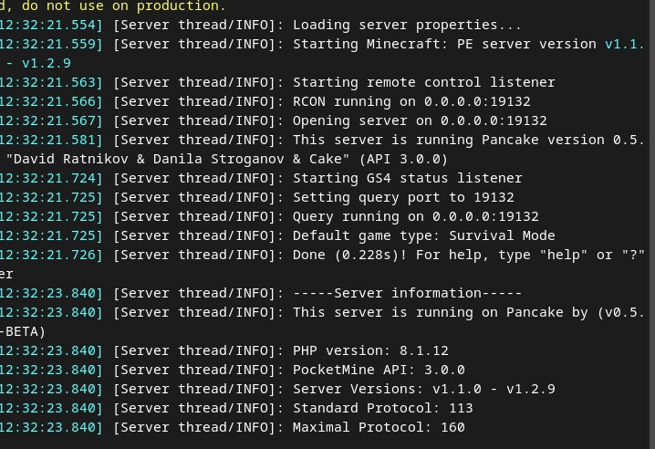Screen dimensions: 655x449
Task: Click the 'Starting Minecraft: PE server version' text
Action: [444, 45]
